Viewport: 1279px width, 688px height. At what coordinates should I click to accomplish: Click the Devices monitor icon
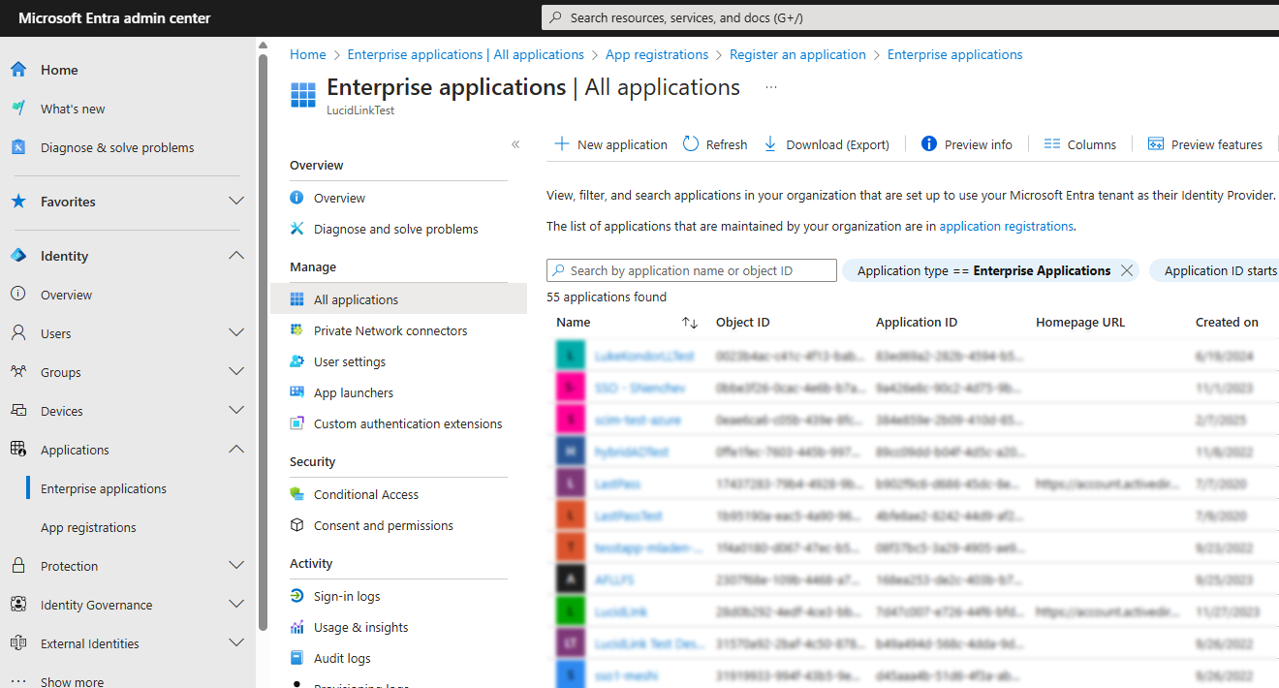pos(18,411)
